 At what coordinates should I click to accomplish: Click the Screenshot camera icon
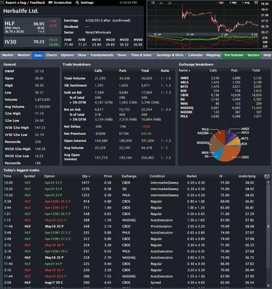coord(50,3)
